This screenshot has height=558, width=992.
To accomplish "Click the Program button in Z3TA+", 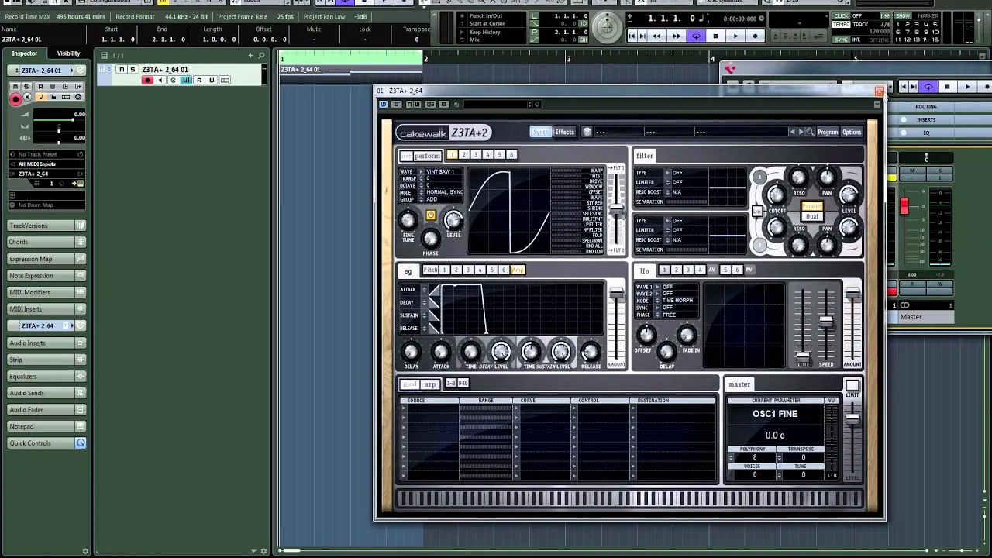I will pos(828,132).
